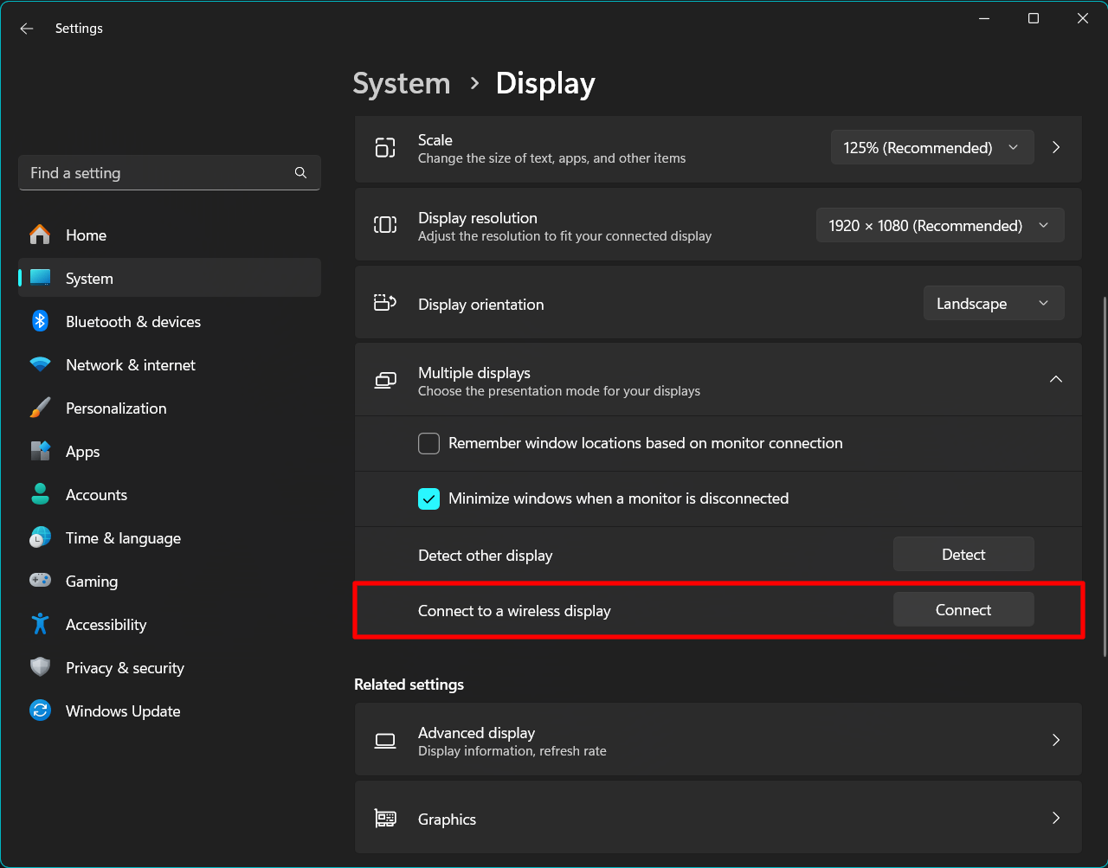Open Network & internet settings
The height and width of the screenshot is (868, 1108).
170,364
